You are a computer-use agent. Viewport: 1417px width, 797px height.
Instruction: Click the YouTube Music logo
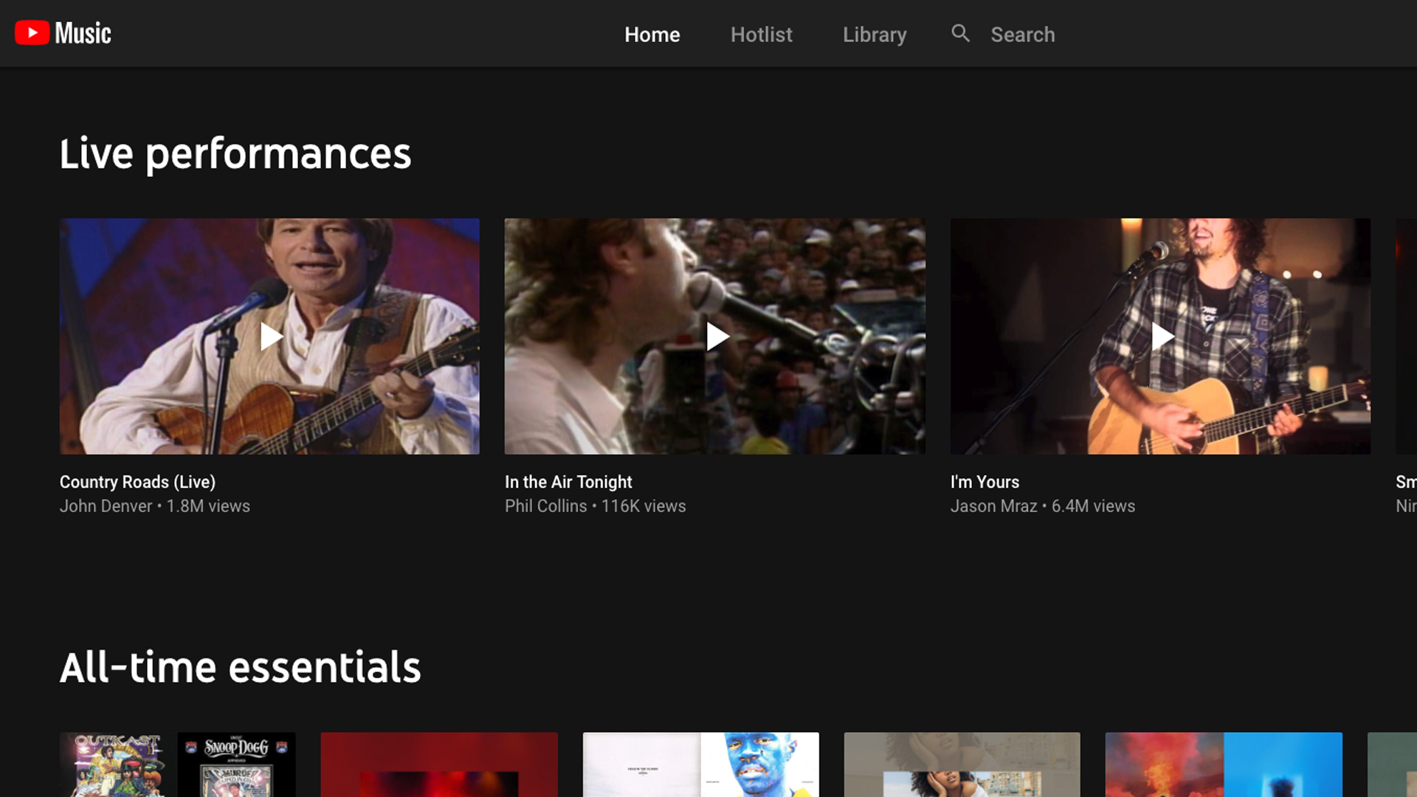[63, 33]
